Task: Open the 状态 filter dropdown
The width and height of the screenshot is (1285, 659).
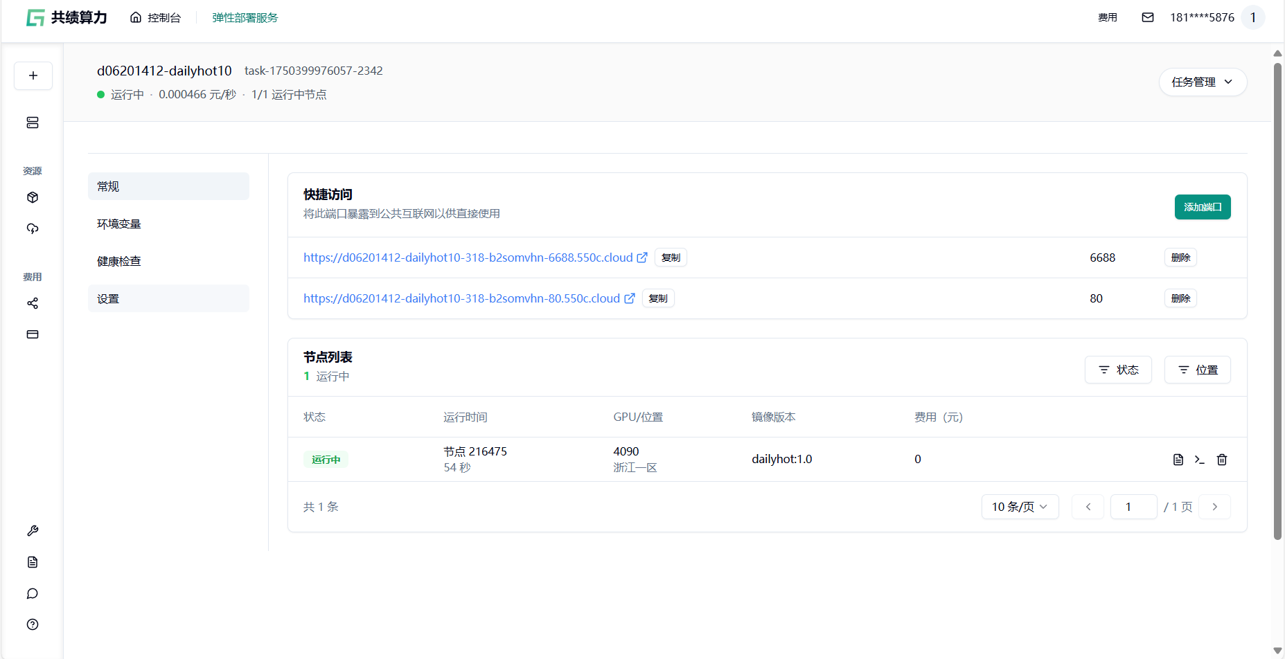Action: click(1118, 370)
